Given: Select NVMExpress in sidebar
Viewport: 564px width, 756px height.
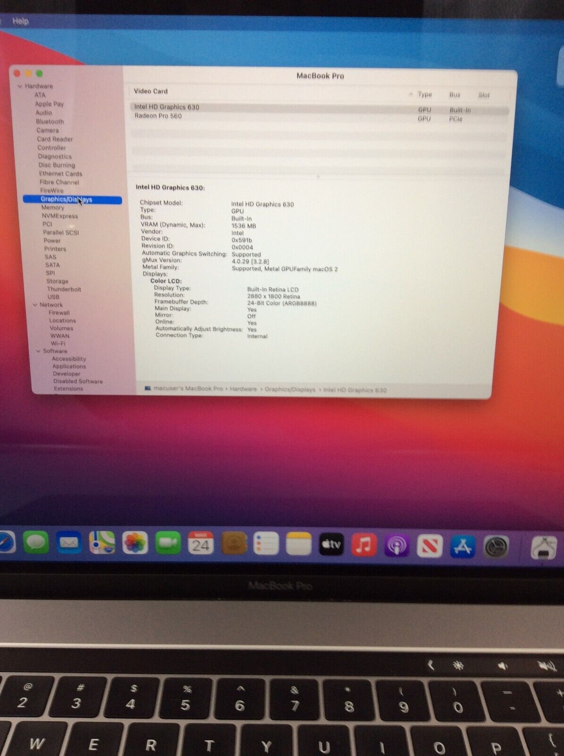Looking at the screenshot, I should (60, 216).
